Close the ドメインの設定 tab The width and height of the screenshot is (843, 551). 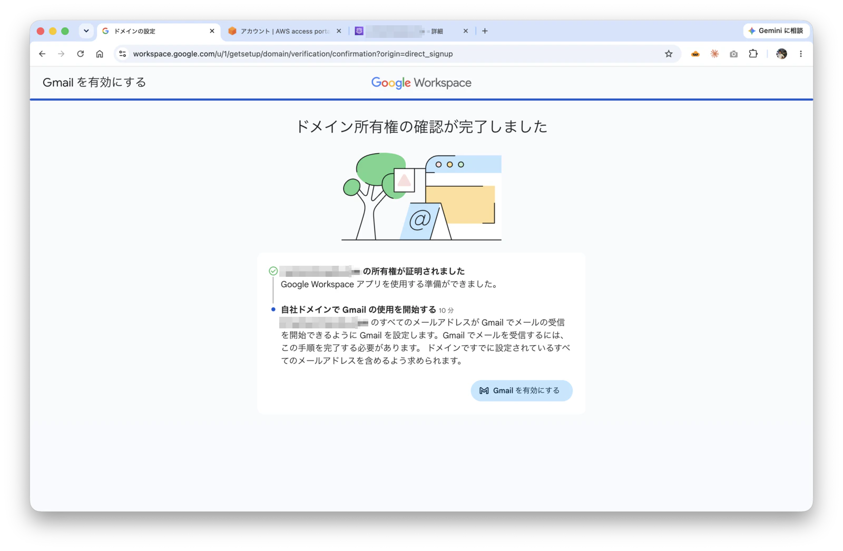[212, 31]
